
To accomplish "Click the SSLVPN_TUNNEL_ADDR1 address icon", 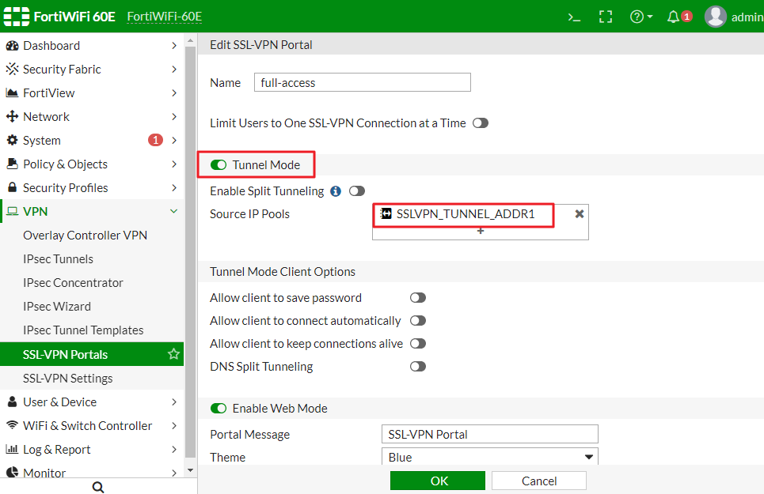I will [386, 214].
